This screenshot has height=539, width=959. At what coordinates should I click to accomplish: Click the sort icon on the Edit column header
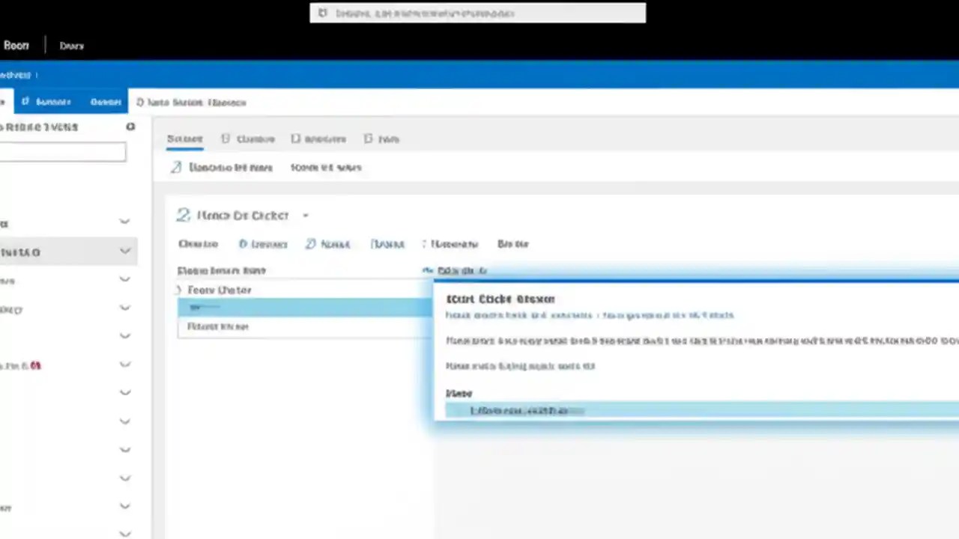(428, 270)
